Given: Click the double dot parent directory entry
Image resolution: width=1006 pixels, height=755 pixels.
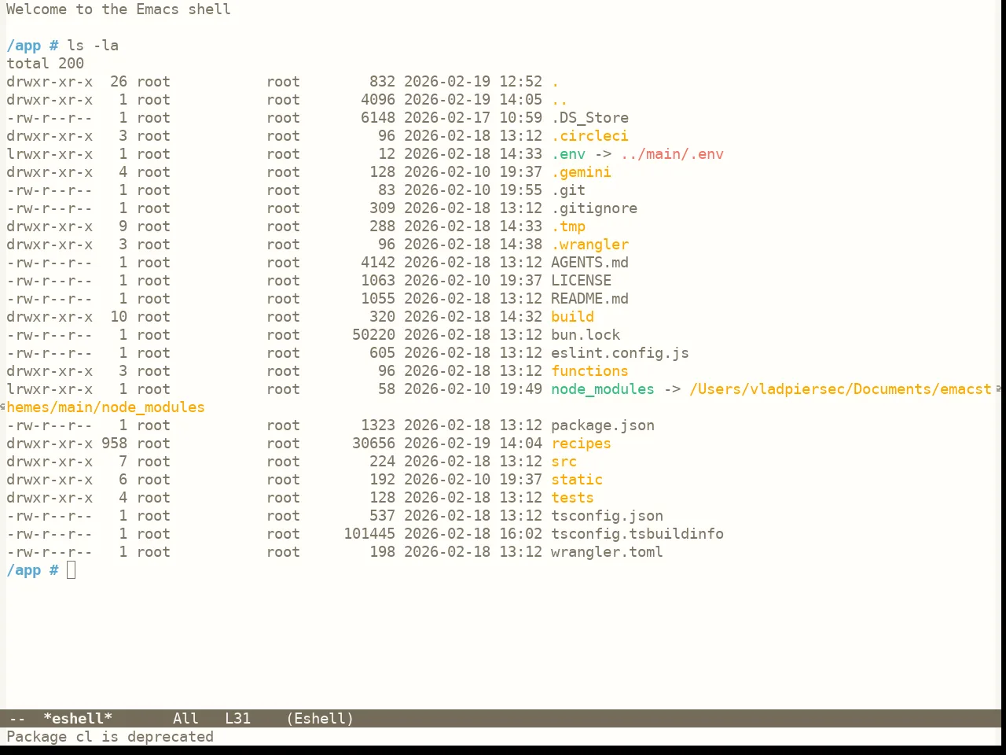Looking at the screenshot, I should 560,100.
